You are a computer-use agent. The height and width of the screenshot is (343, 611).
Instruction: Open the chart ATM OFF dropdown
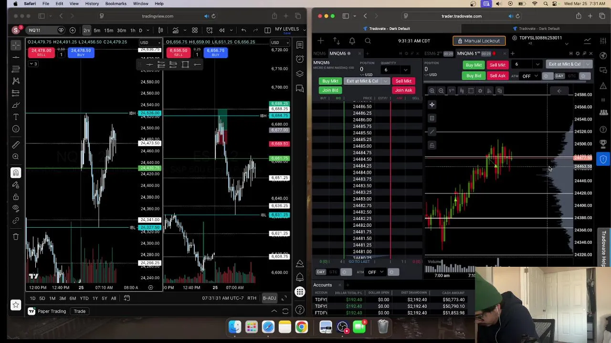(x=529, y=76)
